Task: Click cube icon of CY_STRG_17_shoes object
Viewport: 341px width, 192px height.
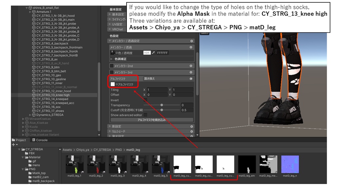Action: click(34, 111)
